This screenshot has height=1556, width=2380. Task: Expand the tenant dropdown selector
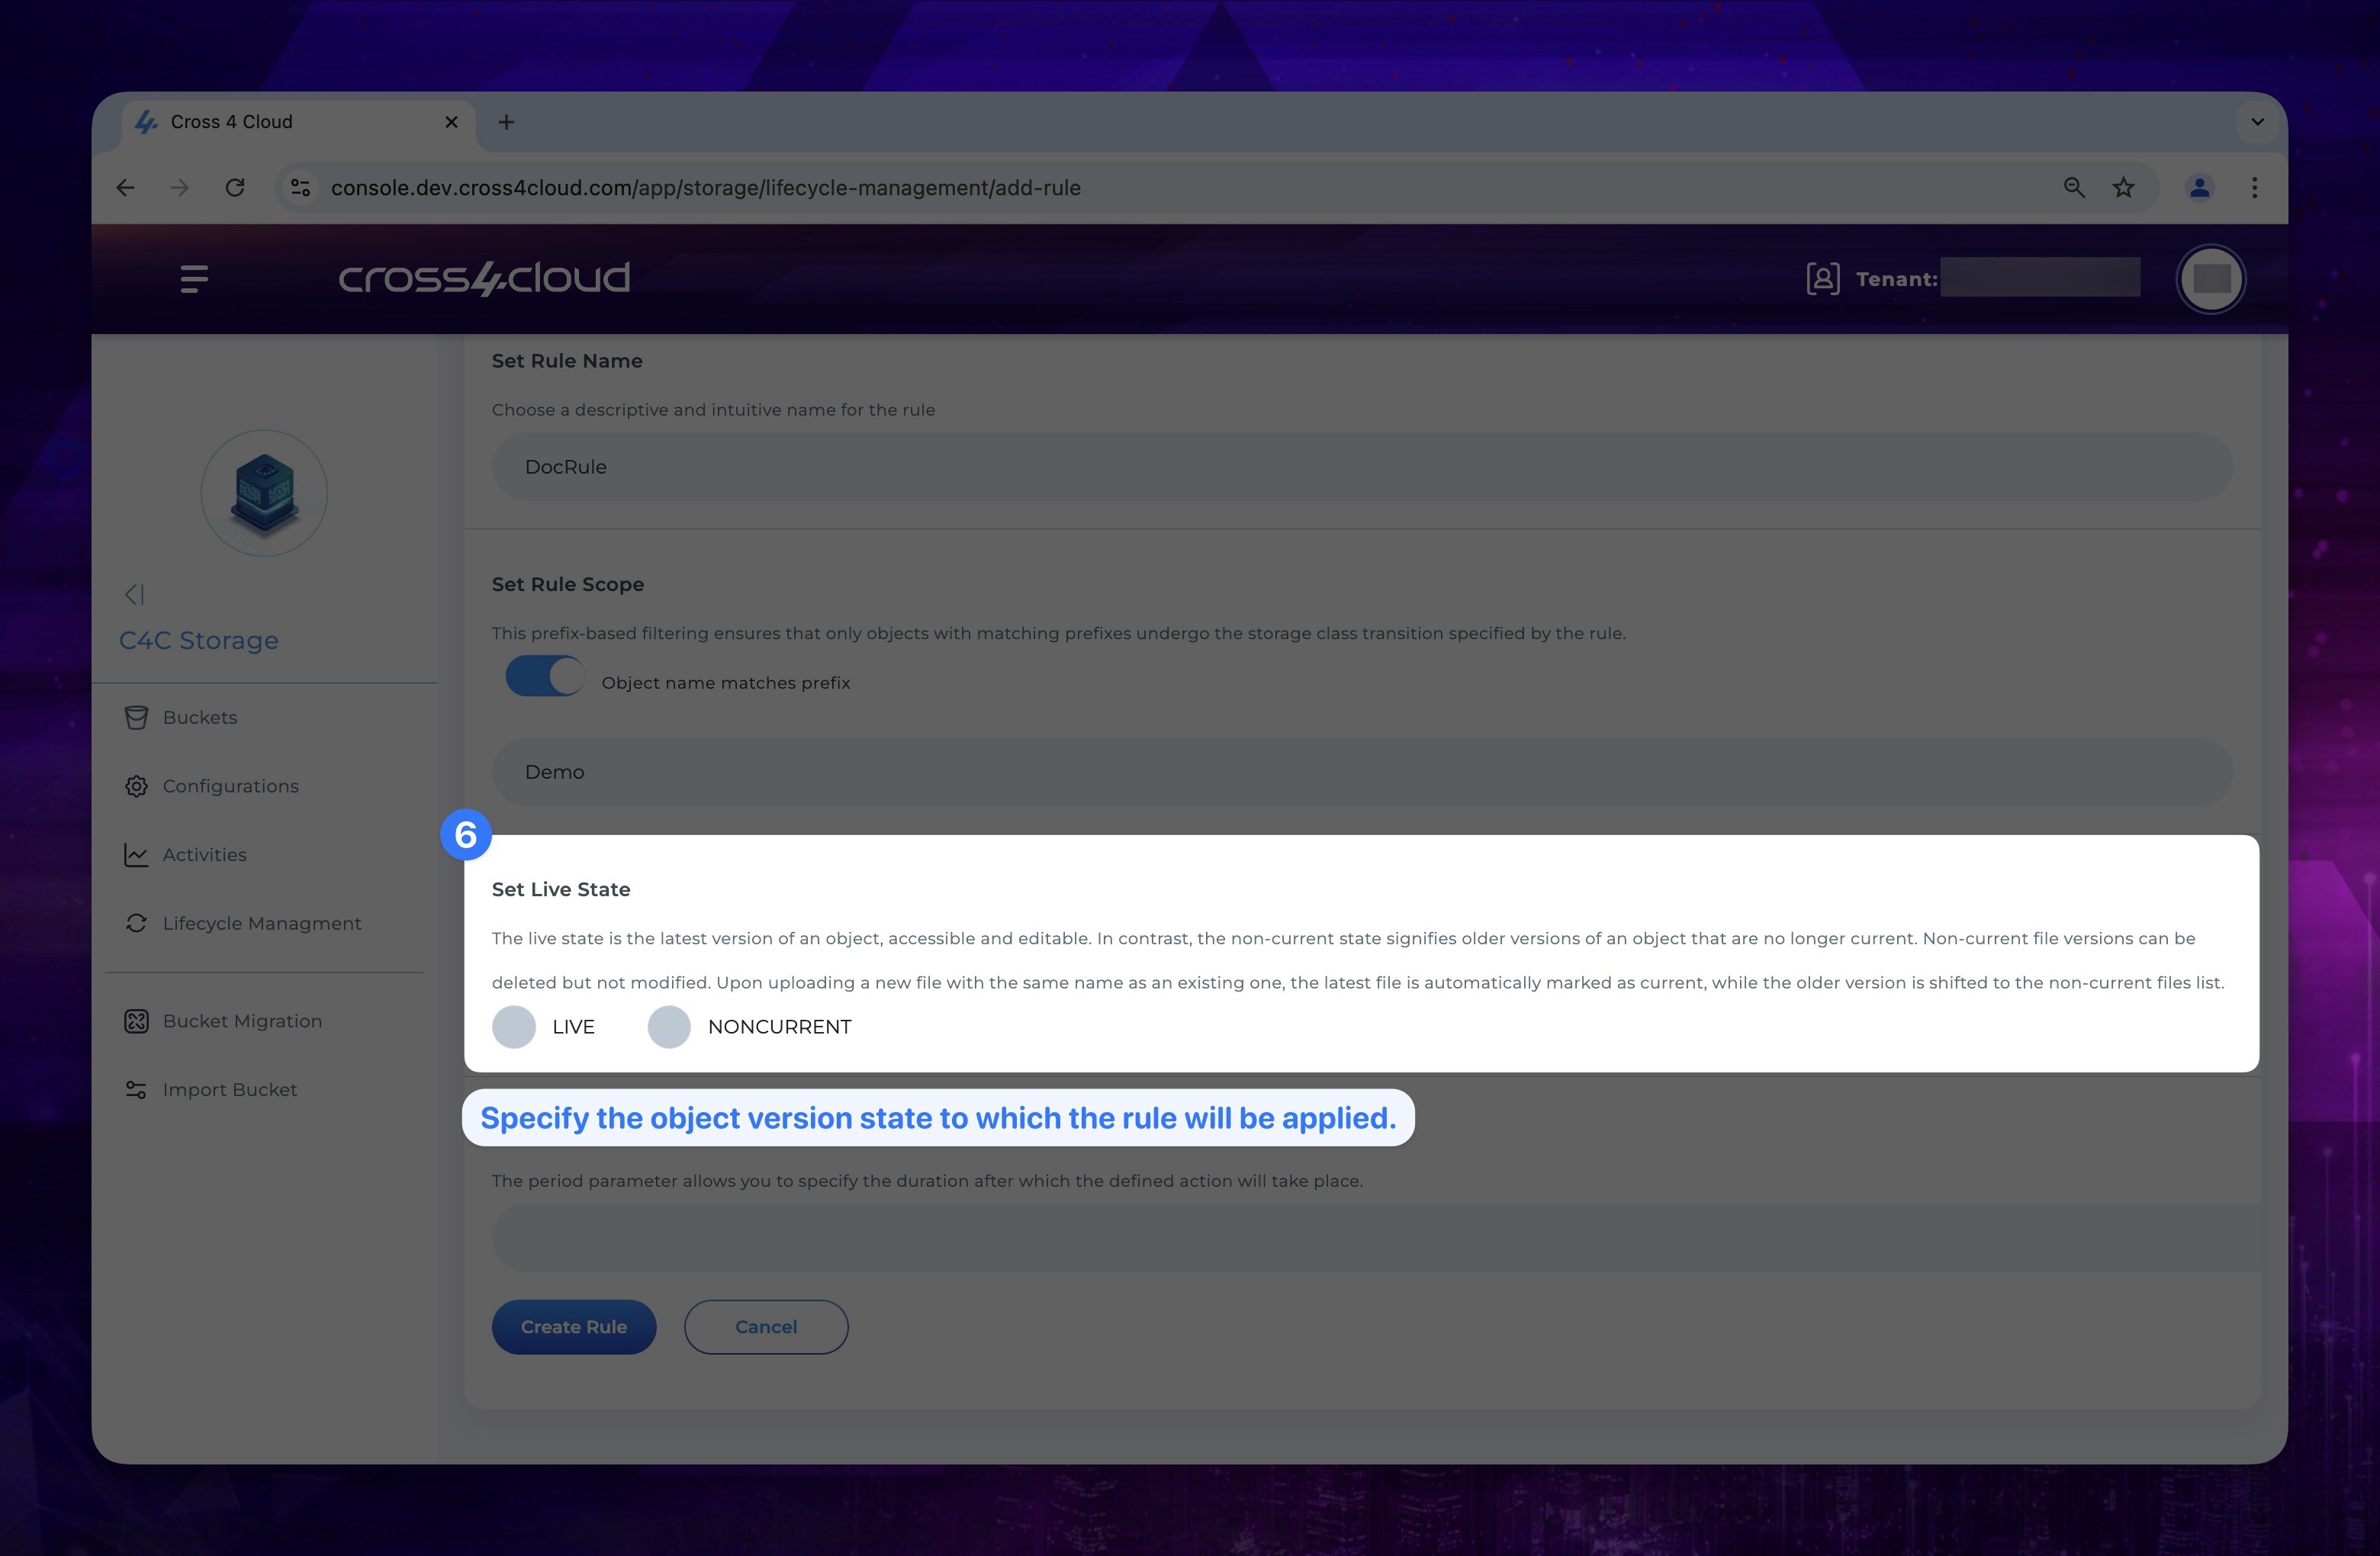pos(2040,278)
